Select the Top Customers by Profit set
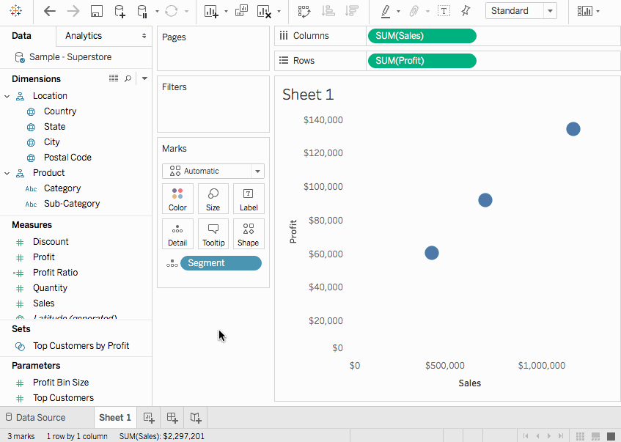Image resolution: width=621 pixels, height=442 pixels. [81, 345]
